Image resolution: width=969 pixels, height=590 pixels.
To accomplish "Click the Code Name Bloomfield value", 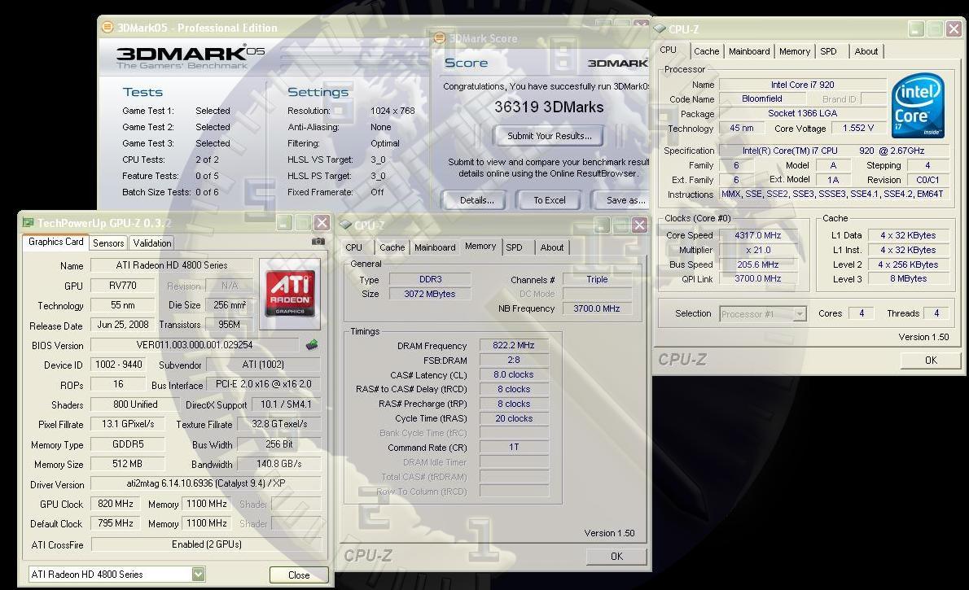I will tap(762, 98).
